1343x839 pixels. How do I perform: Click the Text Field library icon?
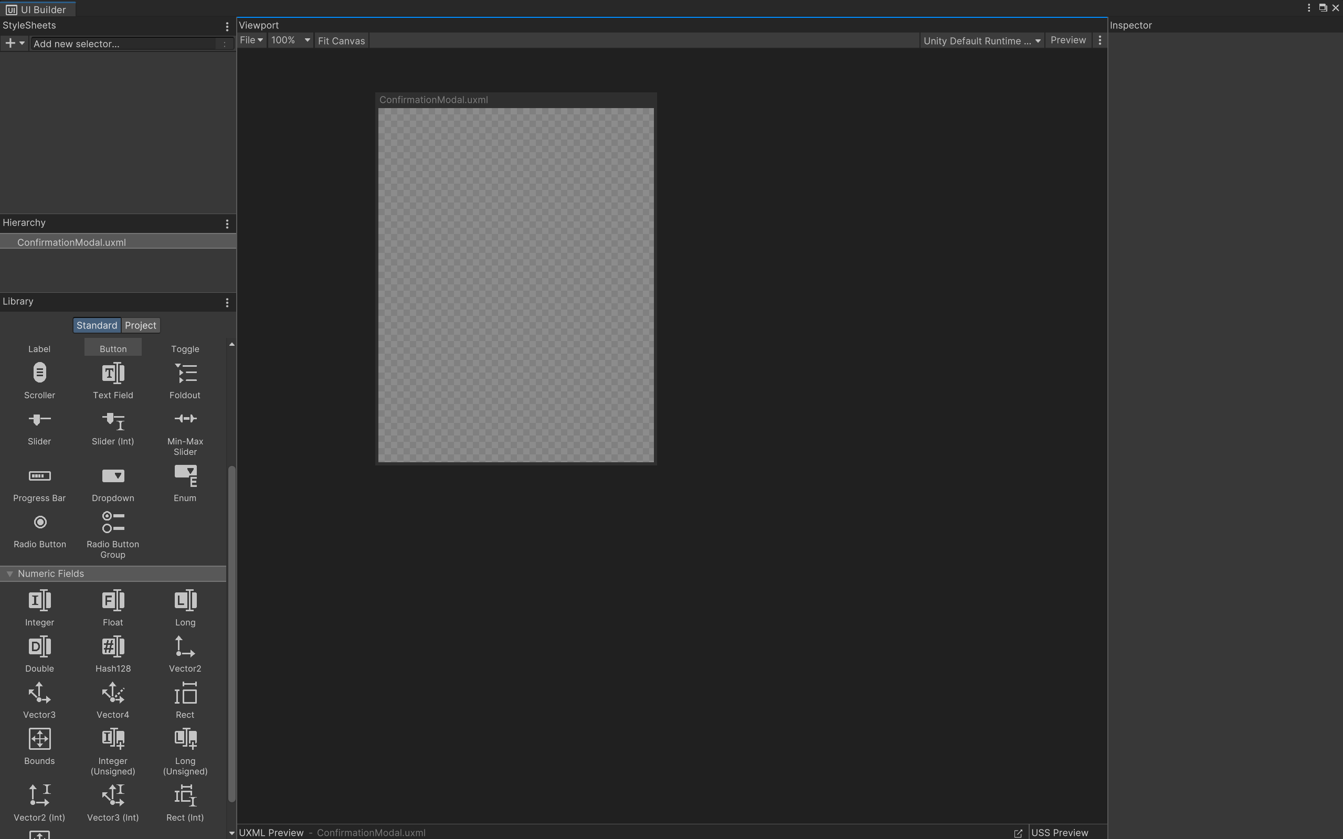tap(113, 374)
